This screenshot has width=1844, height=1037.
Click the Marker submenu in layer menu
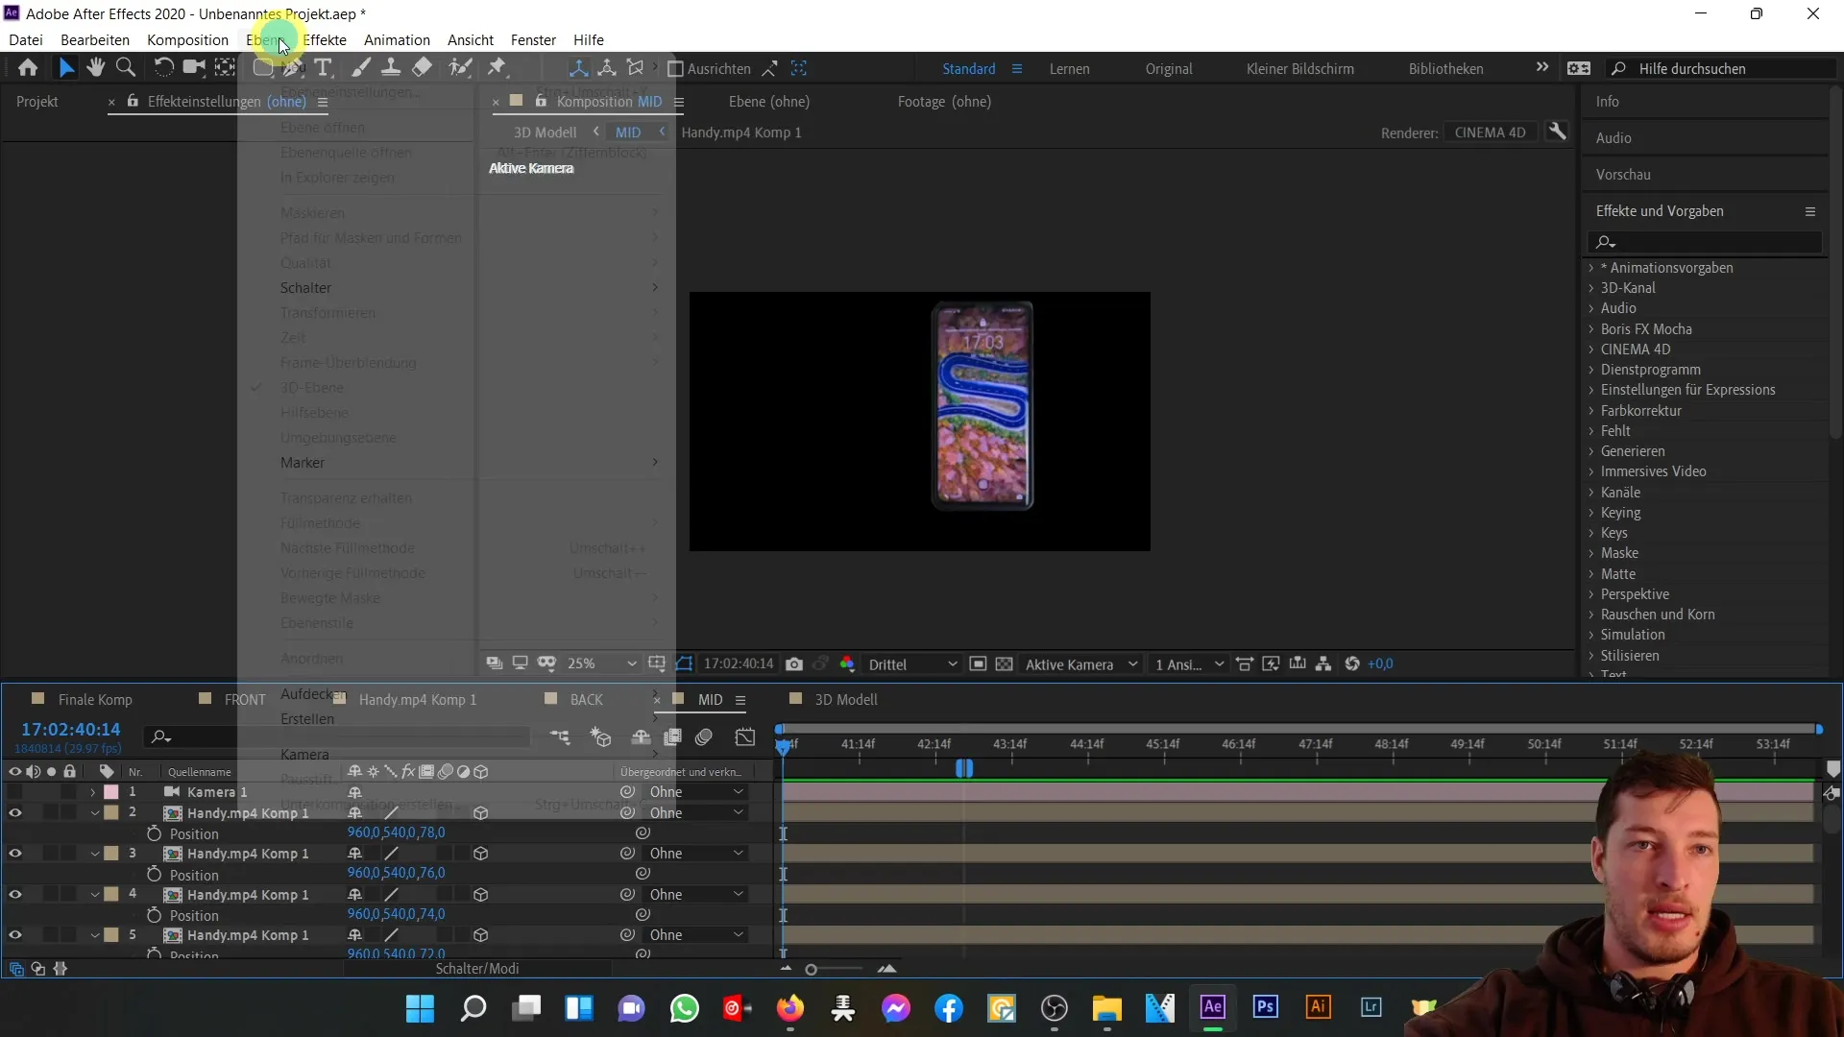[302, 461]
